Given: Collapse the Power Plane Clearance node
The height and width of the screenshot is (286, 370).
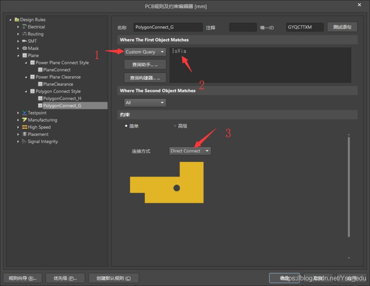Looking at the screenshot, I should tap(26, 77).
